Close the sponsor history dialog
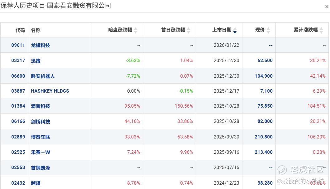This screenshot has height=189, width=330. pyautogui.click(x=327, y=7)
